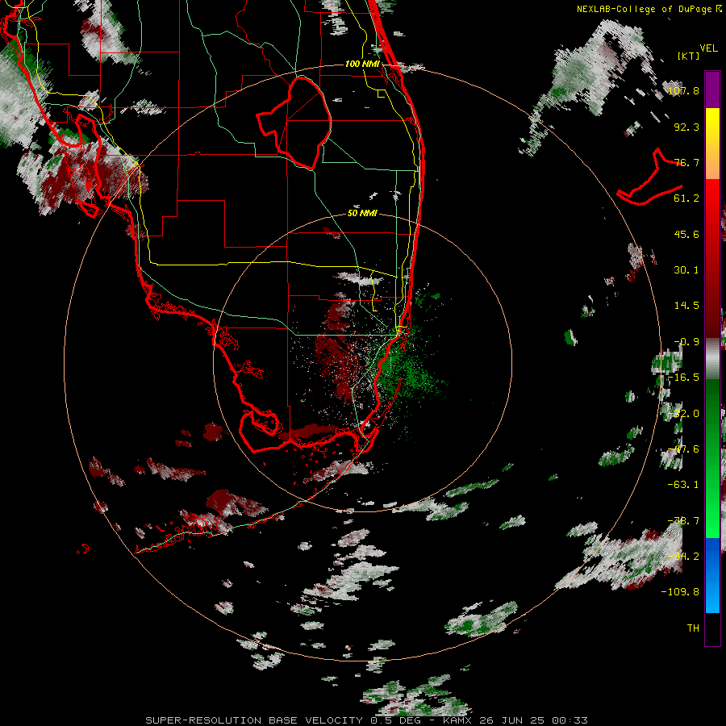This screenshot has width=726, height=726.
Task: Click the -32.0 legend value
Action: pos(684,414)
